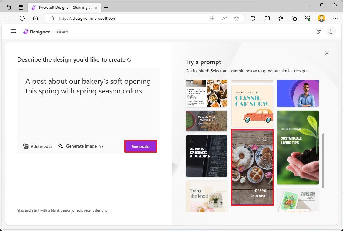Viewport: 343px width, 231px height.
Task: Click the Add media icon
Action: (x=26, y=146)
